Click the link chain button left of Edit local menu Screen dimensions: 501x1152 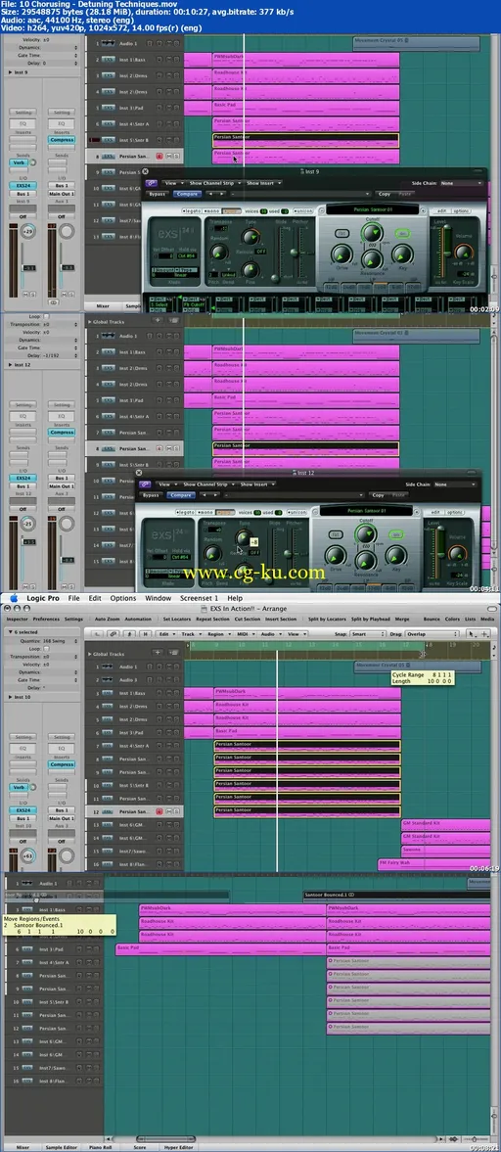point(114,633)
